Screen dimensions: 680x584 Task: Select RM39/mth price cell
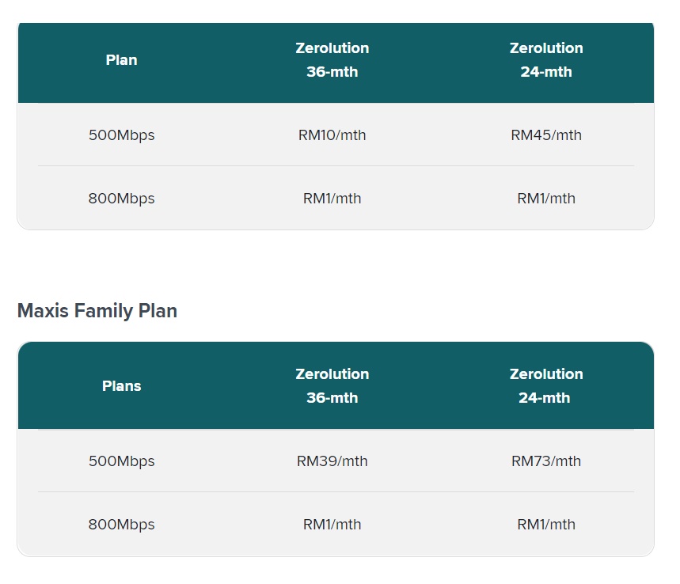pyautogui.click(x=332, y=461)
